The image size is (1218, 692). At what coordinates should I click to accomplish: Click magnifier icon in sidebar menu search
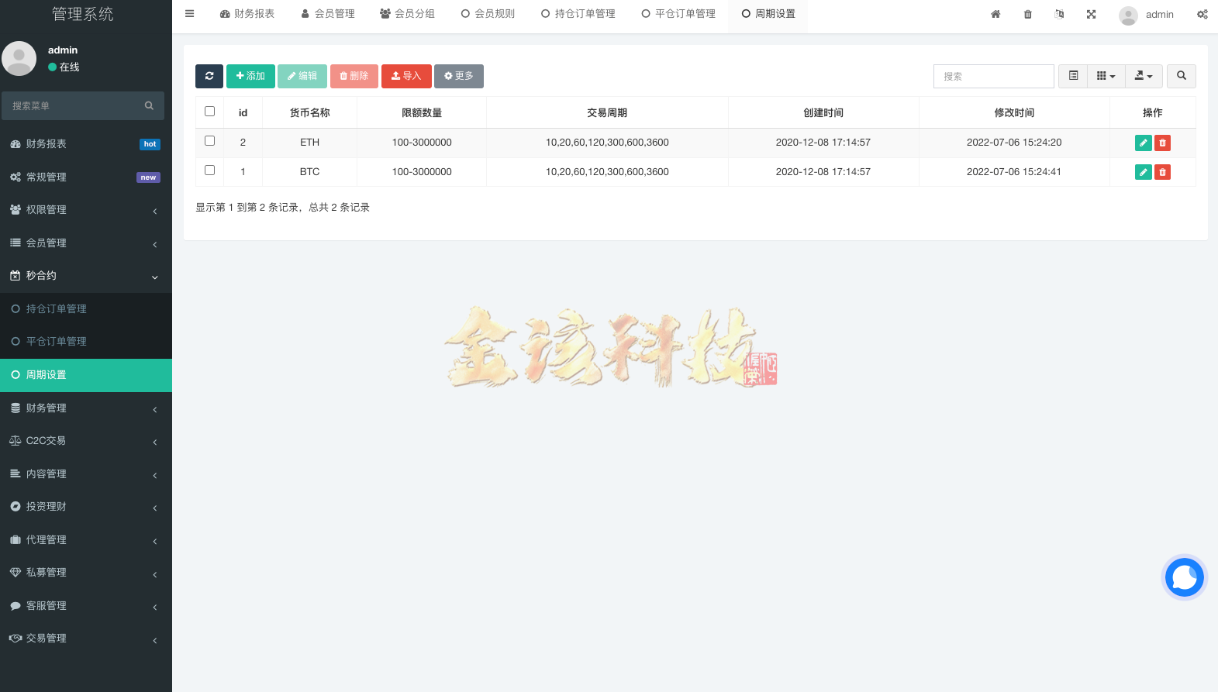(149, 105)
